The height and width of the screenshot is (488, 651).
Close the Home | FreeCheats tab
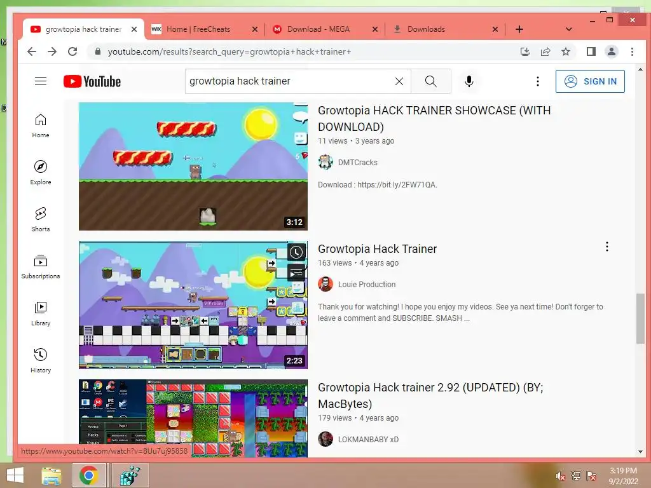tap(255, 29)
